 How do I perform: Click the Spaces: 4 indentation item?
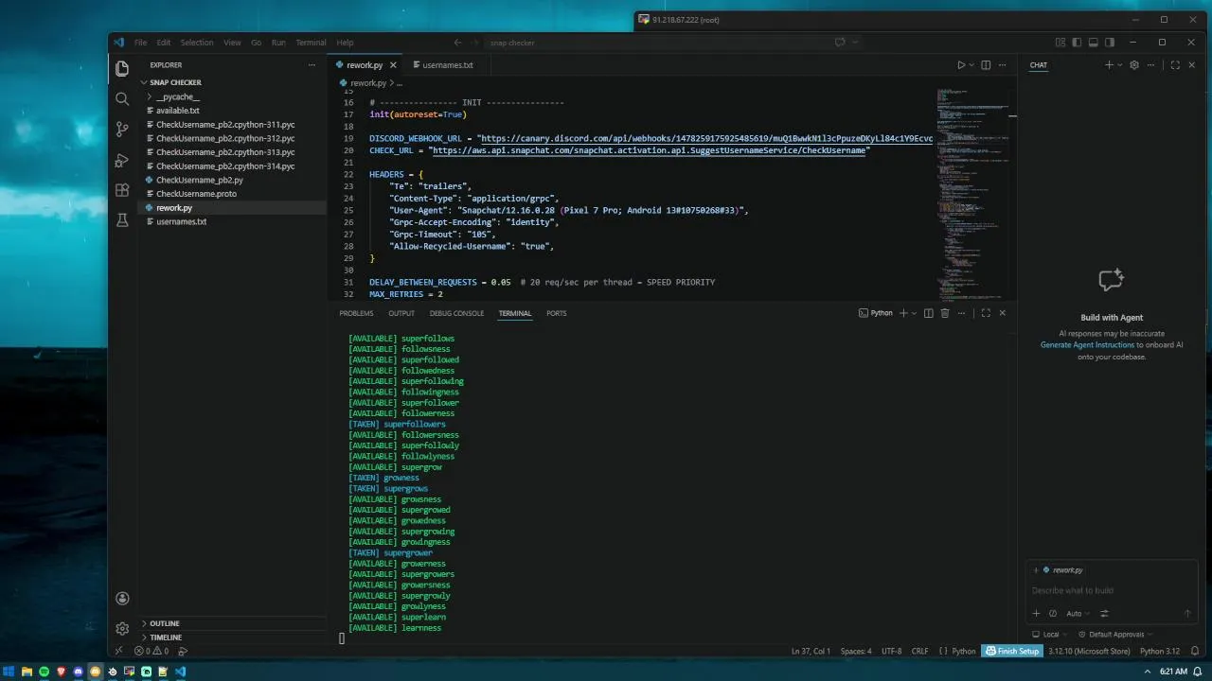coord(856,651)
